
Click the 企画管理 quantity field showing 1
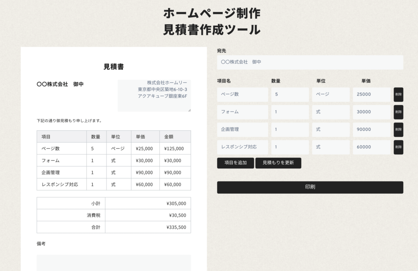click(290, 130)
